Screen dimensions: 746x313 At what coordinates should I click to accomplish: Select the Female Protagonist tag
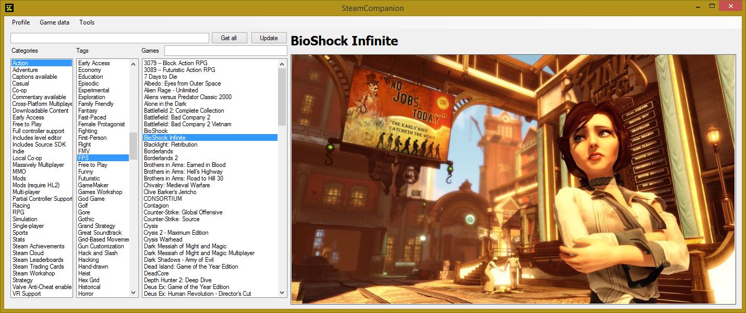[103, 124]
